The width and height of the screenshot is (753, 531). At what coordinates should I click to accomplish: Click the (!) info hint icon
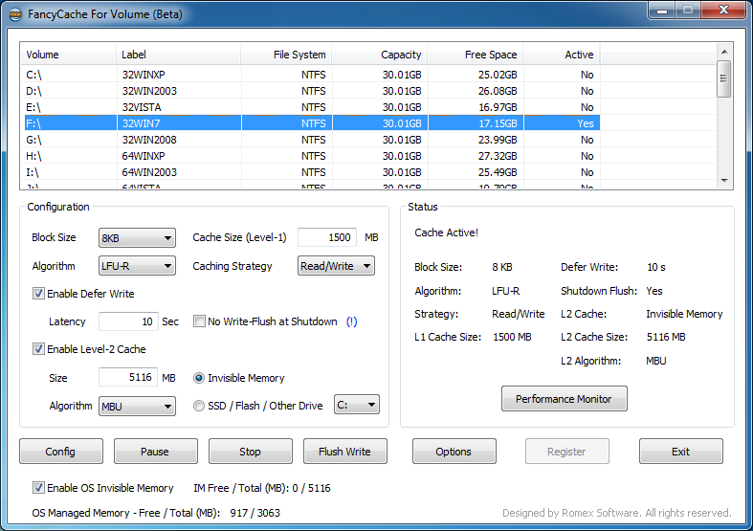pos(351,321)
